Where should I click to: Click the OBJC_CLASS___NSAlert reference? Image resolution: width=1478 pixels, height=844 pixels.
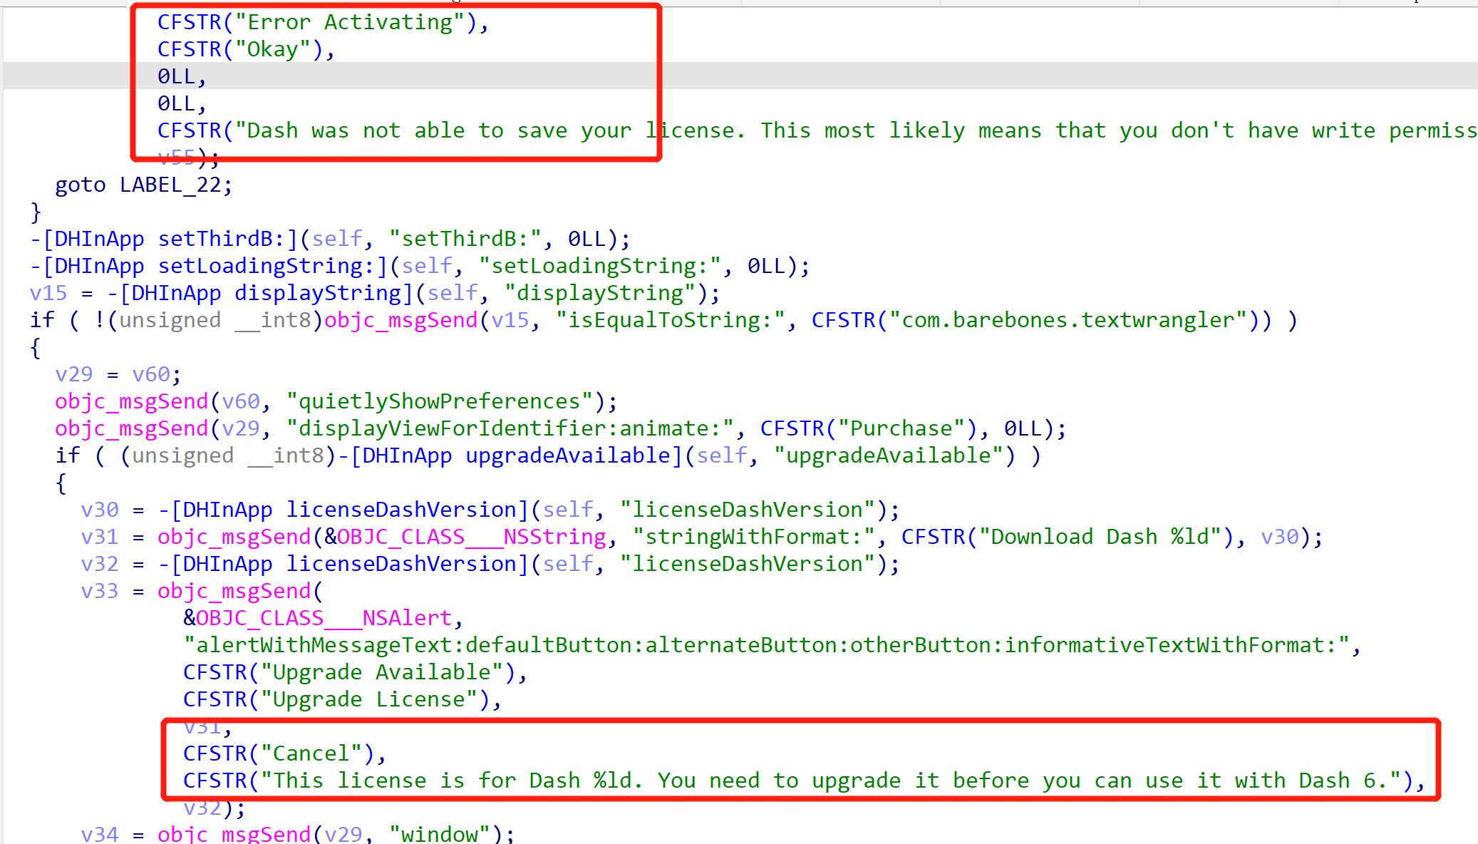click(324, 619)
